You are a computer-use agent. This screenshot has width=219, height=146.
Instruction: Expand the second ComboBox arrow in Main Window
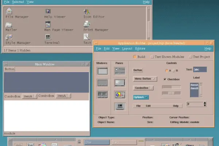click(69, 96)
